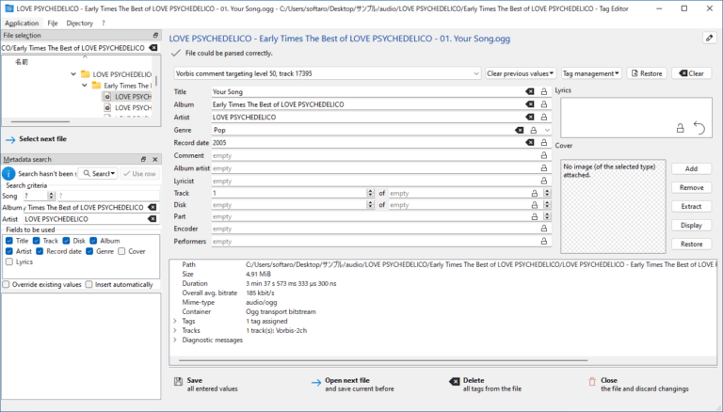723x412 pixels.
Task: Lock the Title field
Action: (544, 91)
